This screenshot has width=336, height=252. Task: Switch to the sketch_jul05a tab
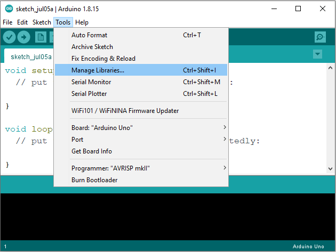[x=29, y=56]
